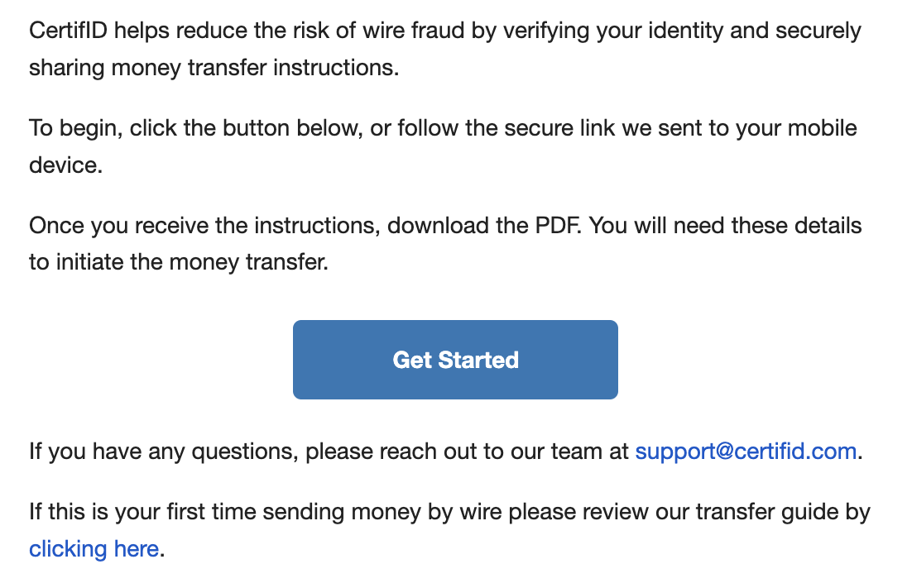
Task: Open the support@certifid.com email link
Action: click(x=745, y=452)
